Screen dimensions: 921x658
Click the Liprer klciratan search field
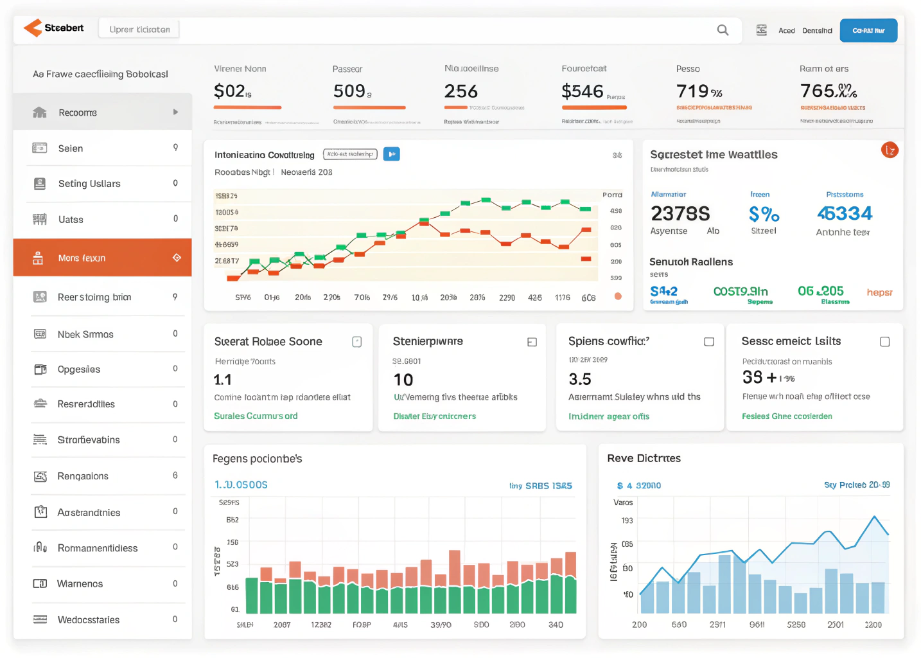[138, 28]
